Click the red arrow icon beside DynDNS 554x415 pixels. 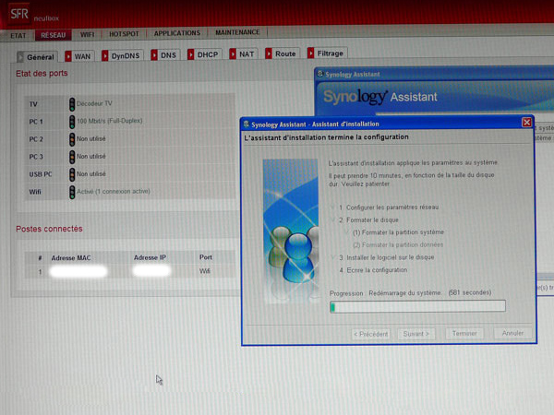click(x=105, y=55)
